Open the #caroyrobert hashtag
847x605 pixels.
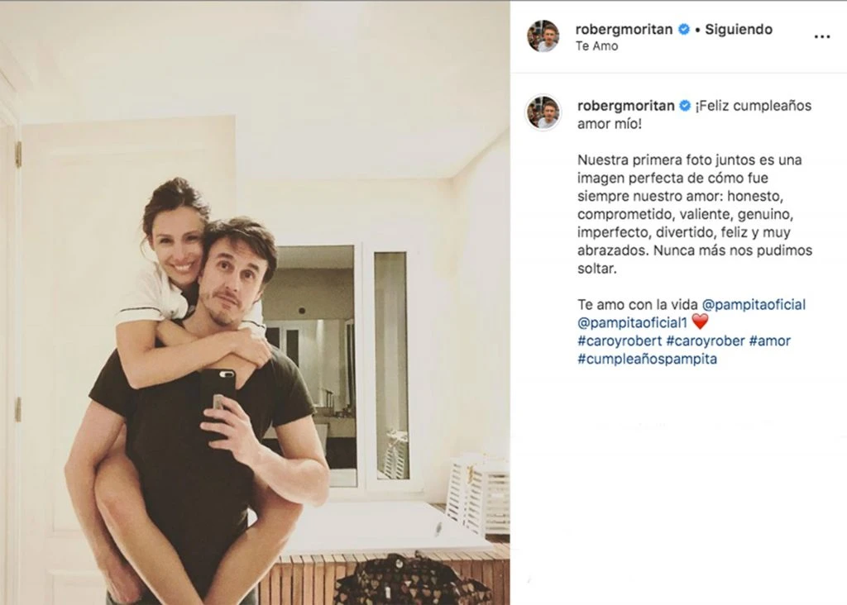coord(620,341)
